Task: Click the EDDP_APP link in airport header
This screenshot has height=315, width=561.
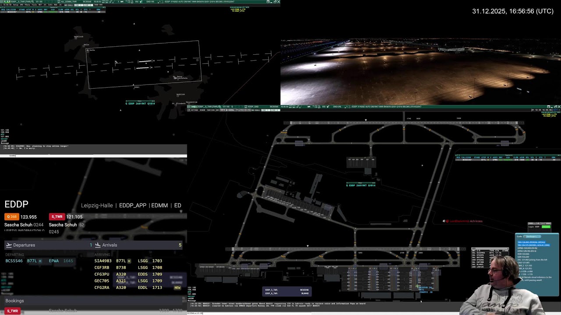Action: pyautogui.click(x=133, y=205)
